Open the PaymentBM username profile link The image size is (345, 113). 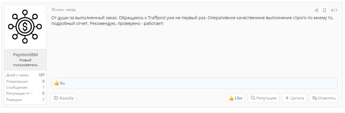[x=25, y=55]
